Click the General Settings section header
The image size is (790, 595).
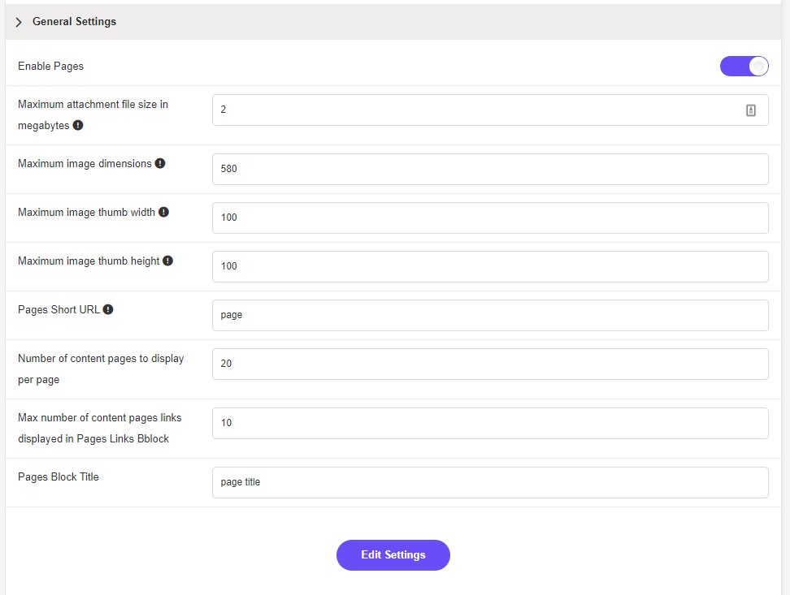(75, 22)
